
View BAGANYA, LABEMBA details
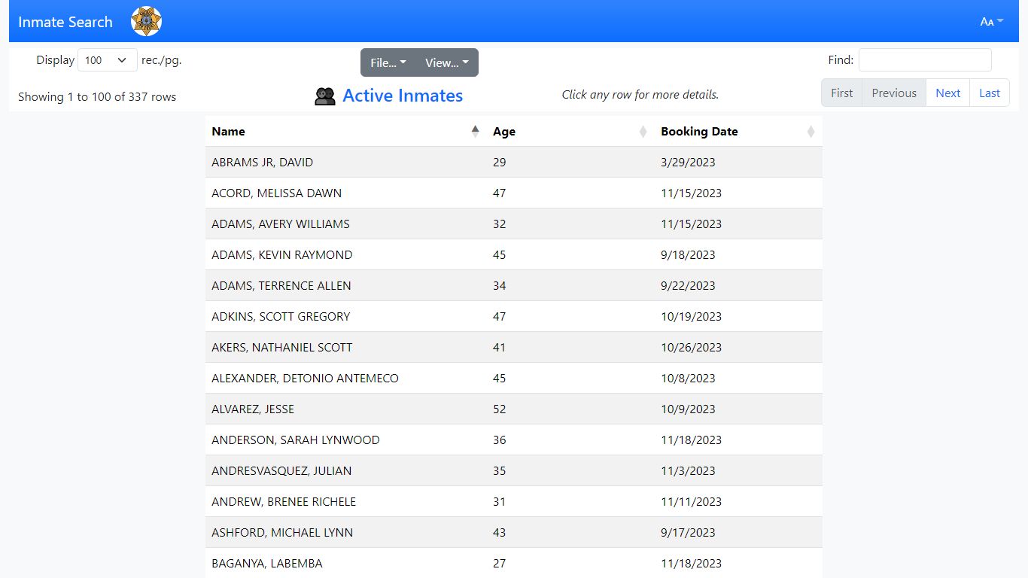514,563
